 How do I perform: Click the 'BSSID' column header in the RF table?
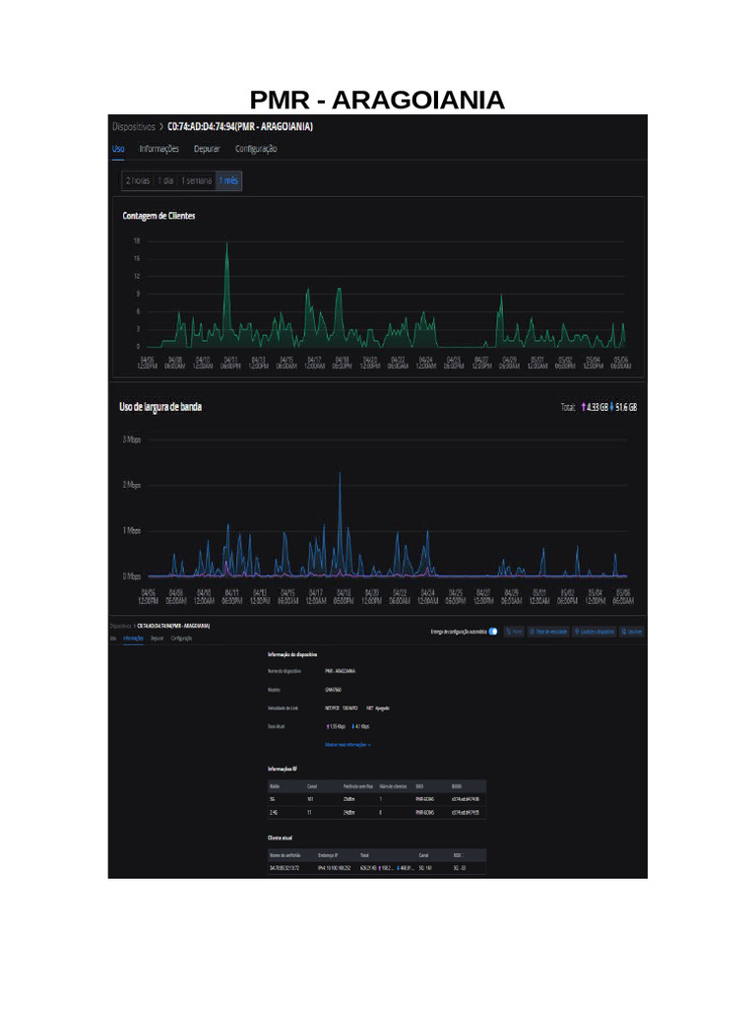click(457, 786)
